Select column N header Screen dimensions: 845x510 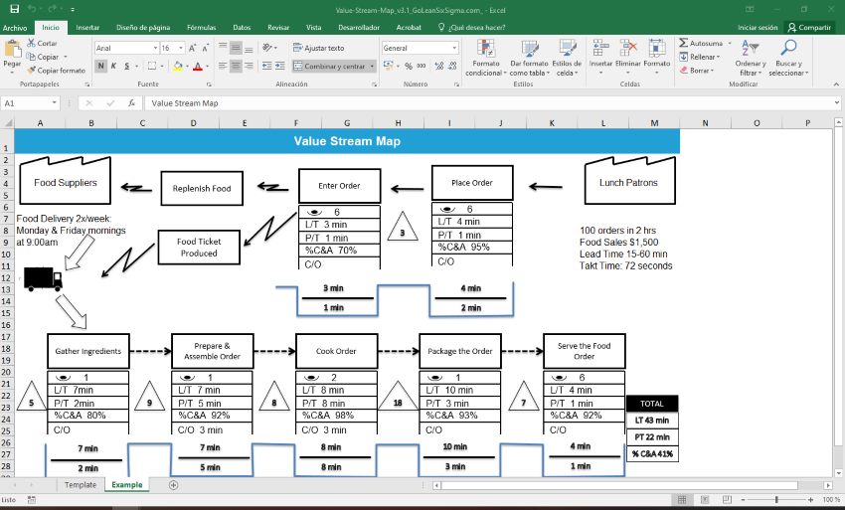(x=705, y=123)
